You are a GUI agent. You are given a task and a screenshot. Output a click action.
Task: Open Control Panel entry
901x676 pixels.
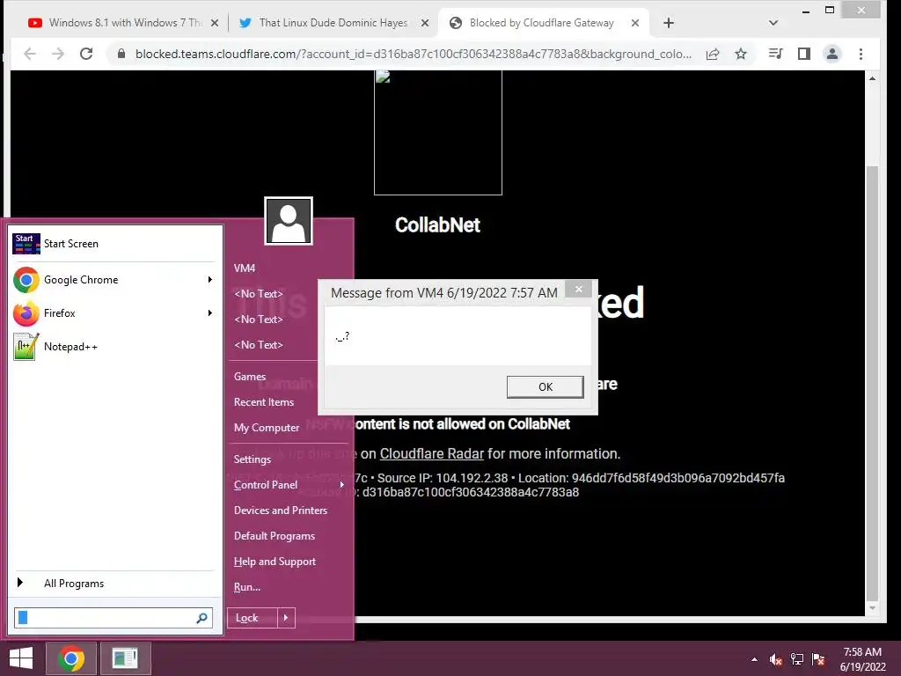(266, 485)
